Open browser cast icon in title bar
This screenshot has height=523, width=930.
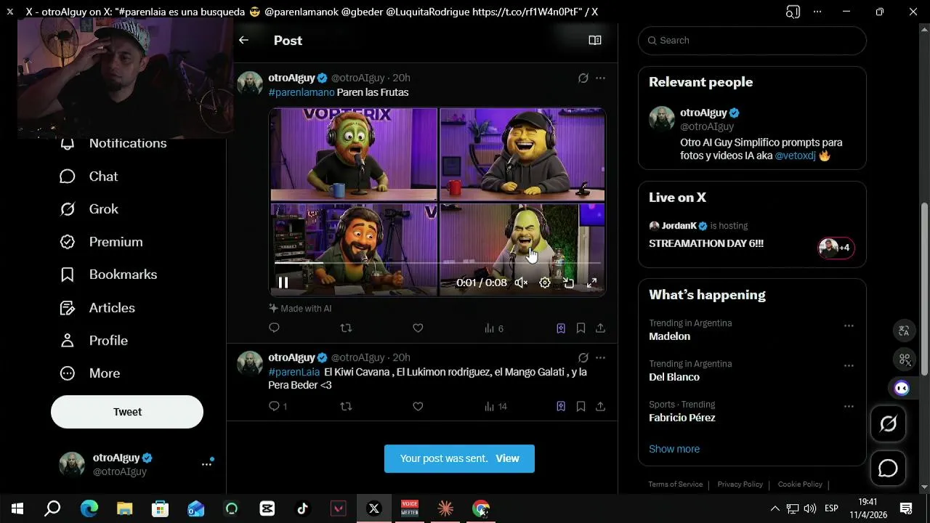click(793, 12)
